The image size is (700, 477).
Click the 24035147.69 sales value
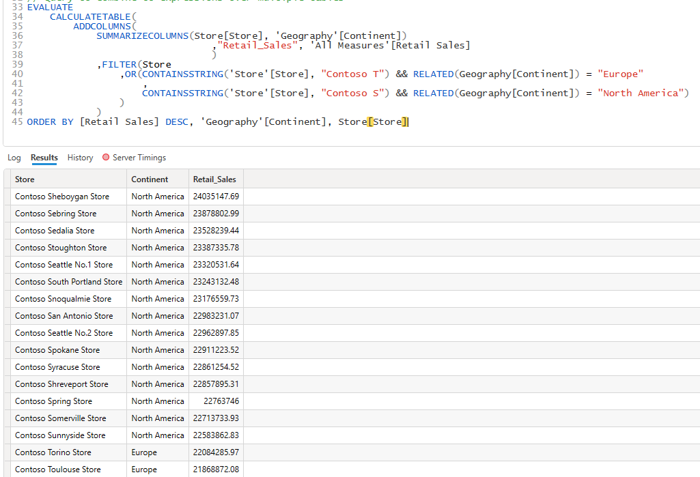pos(216,197)
